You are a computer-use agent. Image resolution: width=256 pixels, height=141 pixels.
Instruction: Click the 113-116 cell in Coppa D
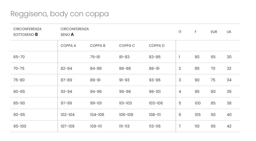(155, 126)
